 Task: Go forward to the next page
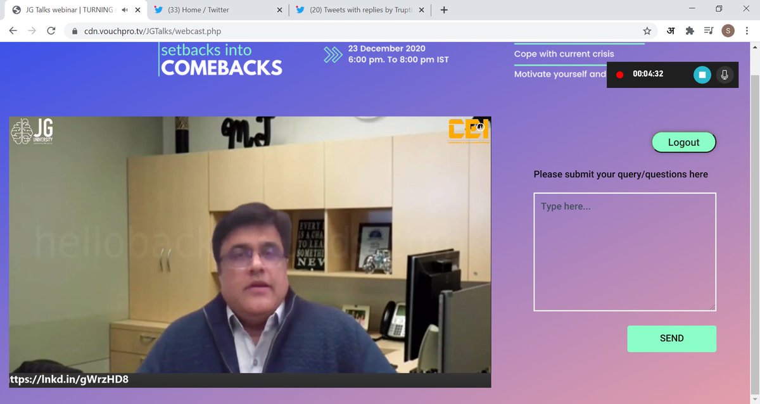(32, 31)
